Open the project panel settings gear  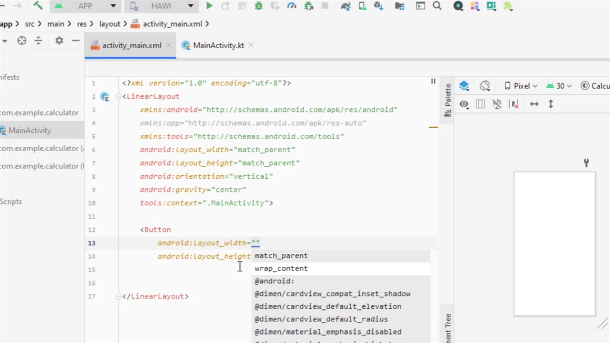click(x=59, y=41)
